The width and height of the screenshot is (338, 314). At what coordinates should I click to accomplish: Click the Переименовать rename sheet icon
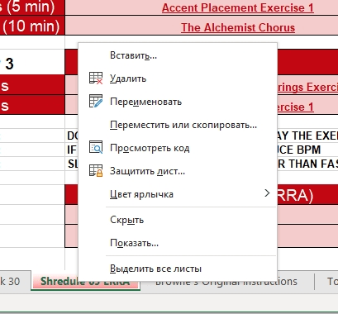96,101
